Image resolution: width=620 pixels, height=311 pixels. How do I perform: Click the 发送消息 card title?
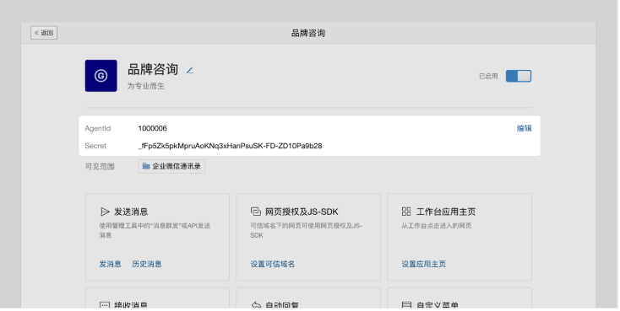[x=131, y=212]
